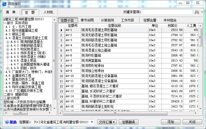Select A.6 金属结构工程 in tree

[x=18, y=76]
